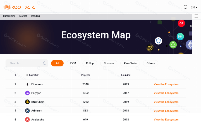Click the 1352 projects count
Viewport: 201px width, 123px height.
pyautogui.click(x=85, y=93)
